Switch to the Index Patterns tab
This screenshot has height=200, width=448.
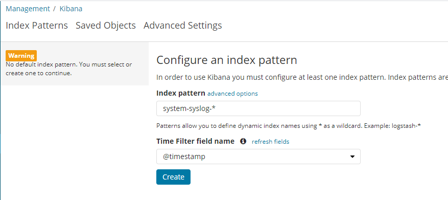pyautogui.click(x=37, y=26)
